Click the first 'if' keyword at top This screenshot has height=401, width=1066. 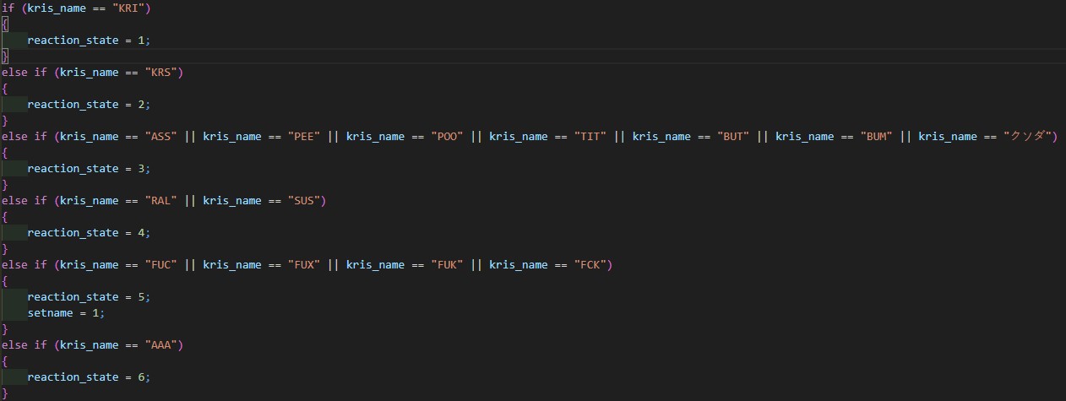click(x=8, y=8)
